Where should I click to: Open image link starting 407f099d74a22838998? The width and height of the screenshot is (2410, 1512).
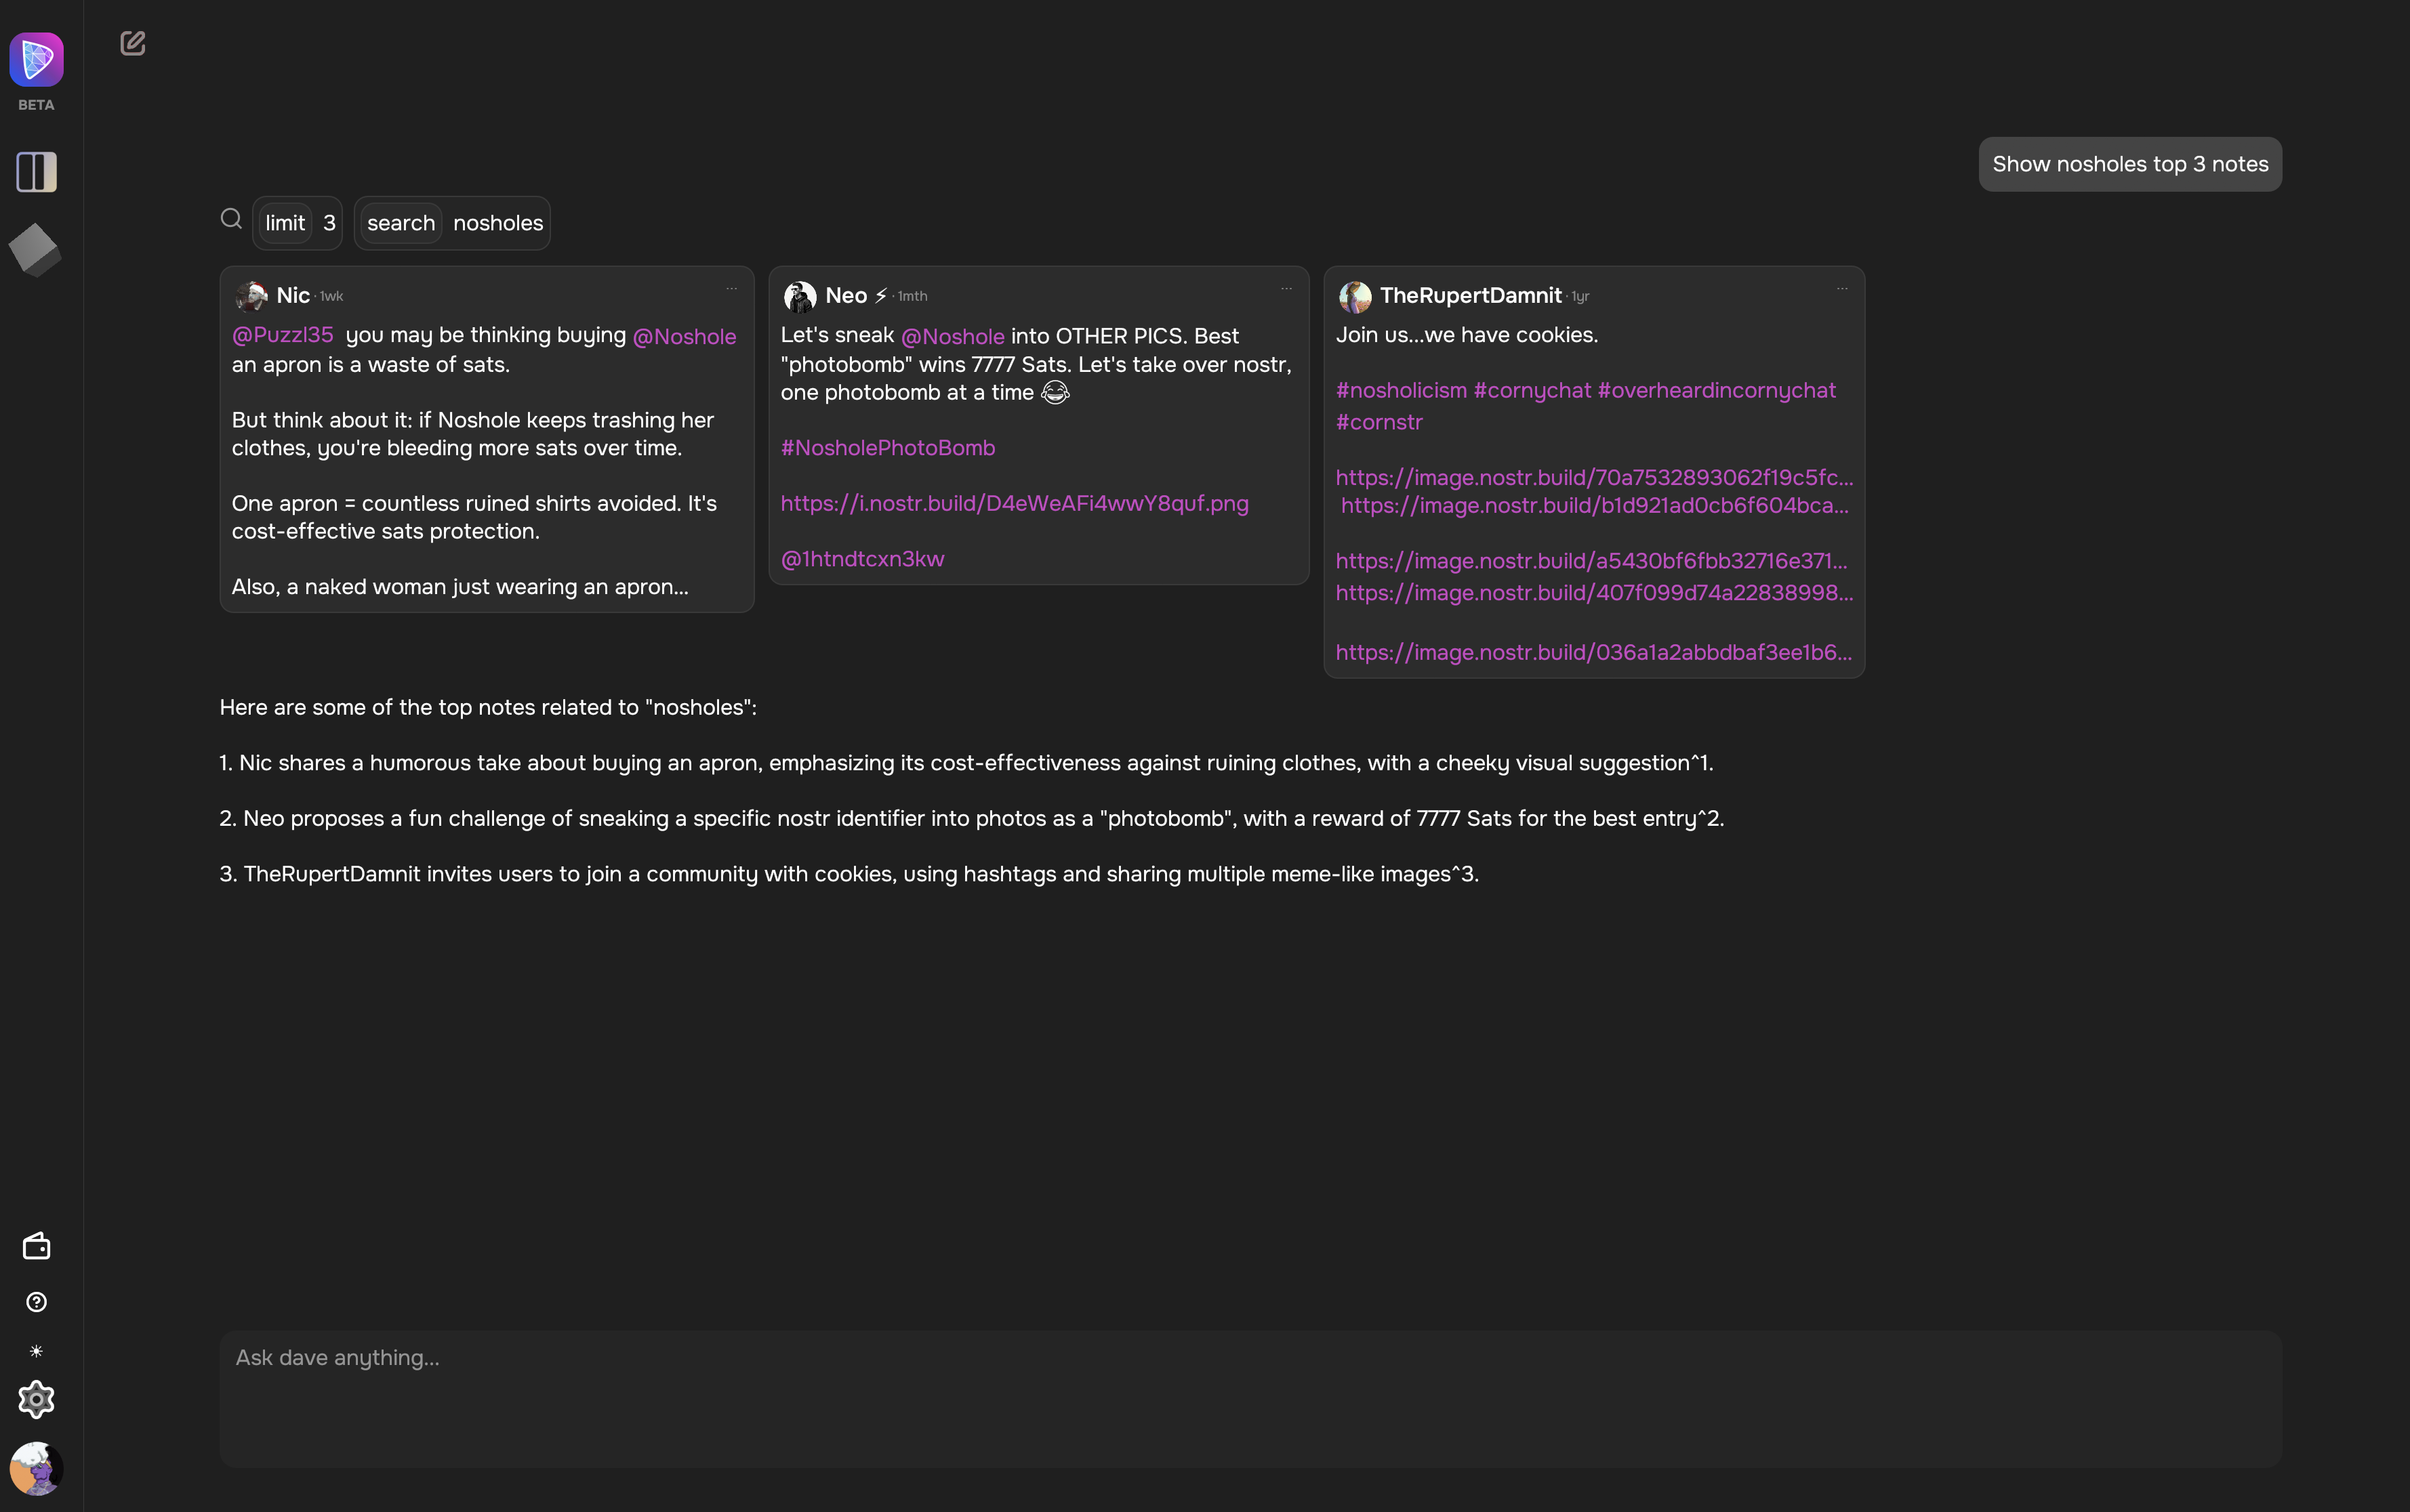click(1595, 592)
